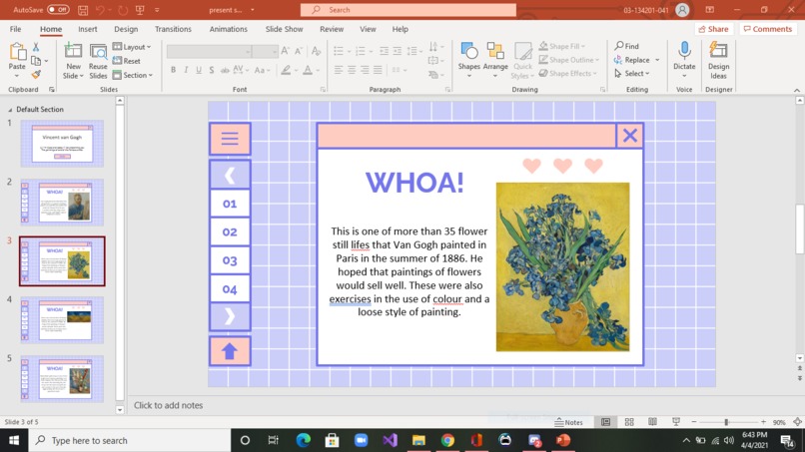Viewport: 805px width, 452px height.
Task: Click the zoom slider handle
Action: [726, 422]
